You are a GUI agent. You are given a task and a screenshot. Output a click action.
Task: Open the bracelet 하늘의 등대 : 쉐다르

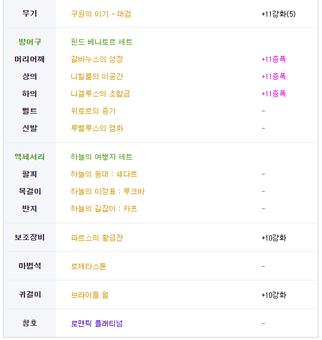point(104,174)
